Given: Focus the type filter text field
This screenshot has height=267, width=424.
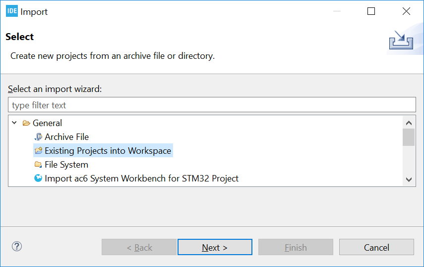Looking at the screenshot, I should tap(212, 105).
